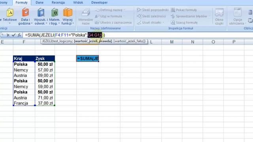Open Wyszuk. i odwoł. functions

tap(41, 16)
